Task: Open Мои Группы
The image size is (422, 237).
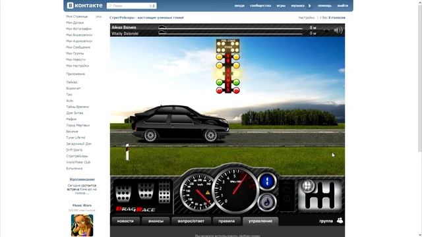Action: tap(75, 53)
